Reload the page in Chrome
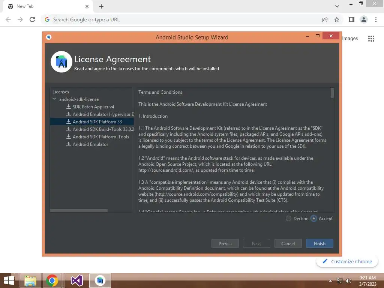The image size is (384, 288). click(x=32, y=19)
